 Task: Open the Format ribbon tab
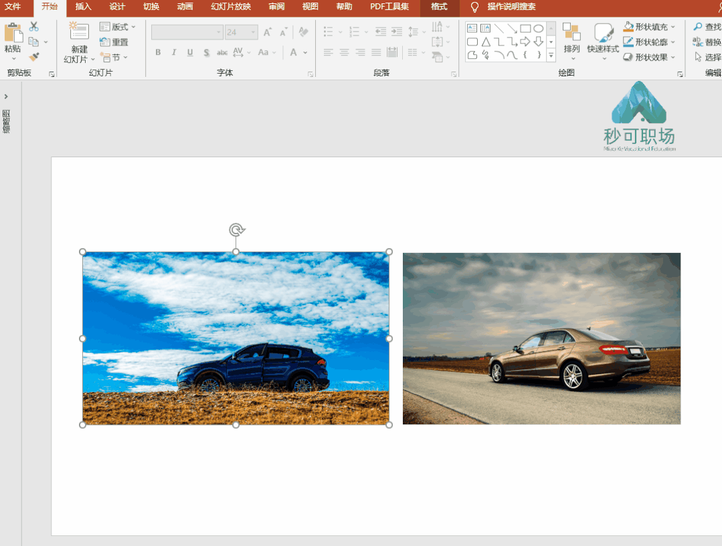click(x=439, y=7)
